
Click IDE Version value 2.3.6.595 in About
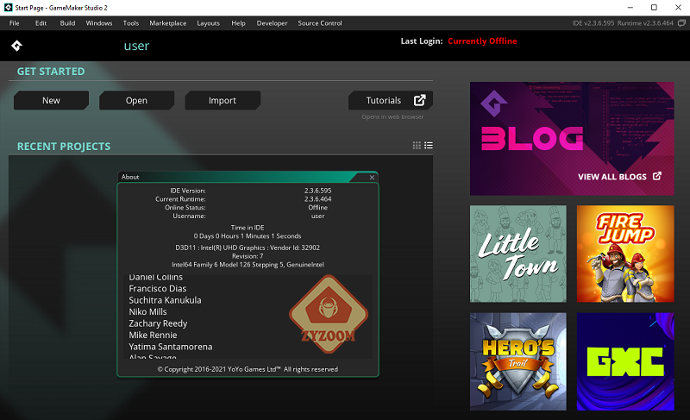pos(317,191)
